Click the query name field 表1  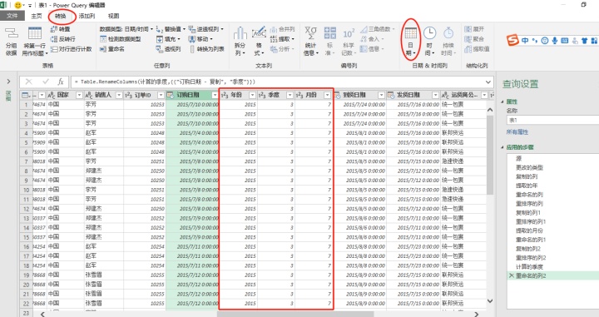pos(552,120)
